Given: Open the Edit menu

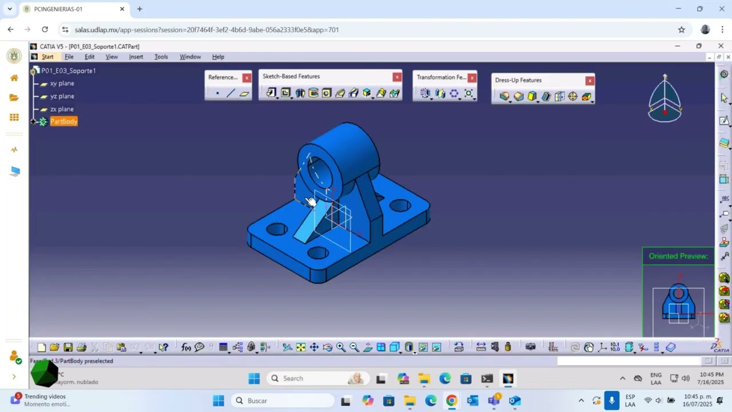Looking at the screenshot, I should [x=90, y=57].
